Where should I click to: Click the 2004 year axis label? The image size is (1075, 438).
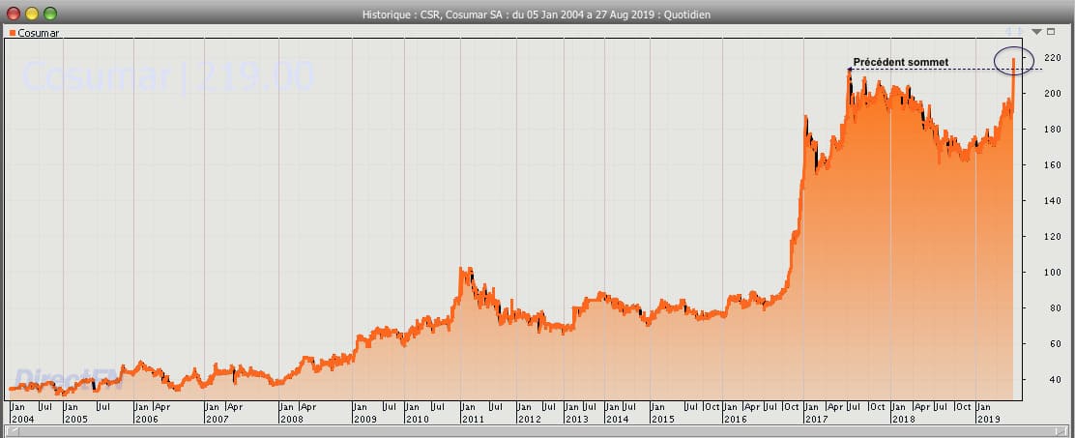(21, 418)
